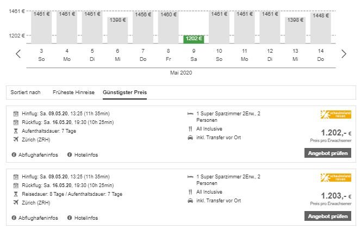Select Günstigster Preis sorting tab
This screenshot has height=229, width=361.
click(125, 92)
